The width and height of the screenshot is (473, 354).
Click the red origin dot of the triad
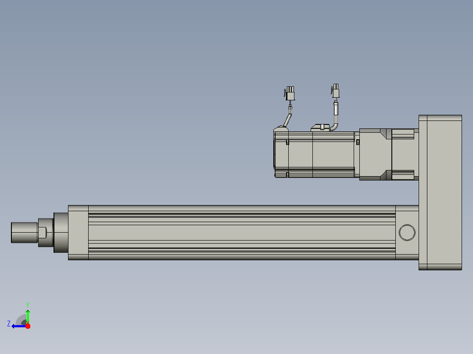click(x=28, y=326)
